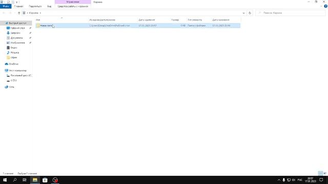This screenshot has width=328, height=184.
Task: Click the Back navigation arrow
Action: (4, 13)
